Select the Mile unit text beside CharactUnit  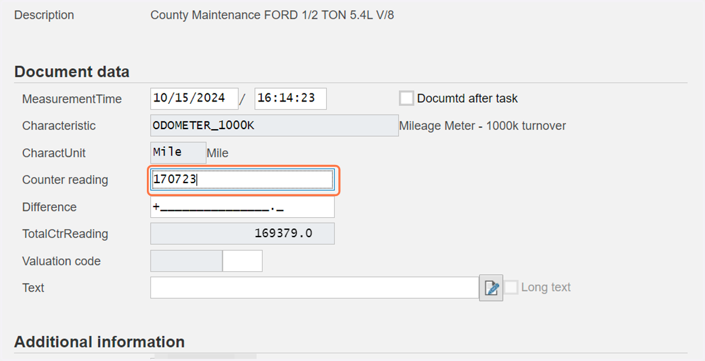coord(217,153)
